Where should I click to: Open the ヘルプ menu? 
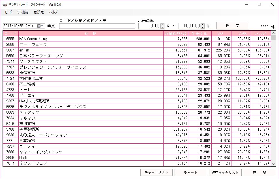pos(53,12)
